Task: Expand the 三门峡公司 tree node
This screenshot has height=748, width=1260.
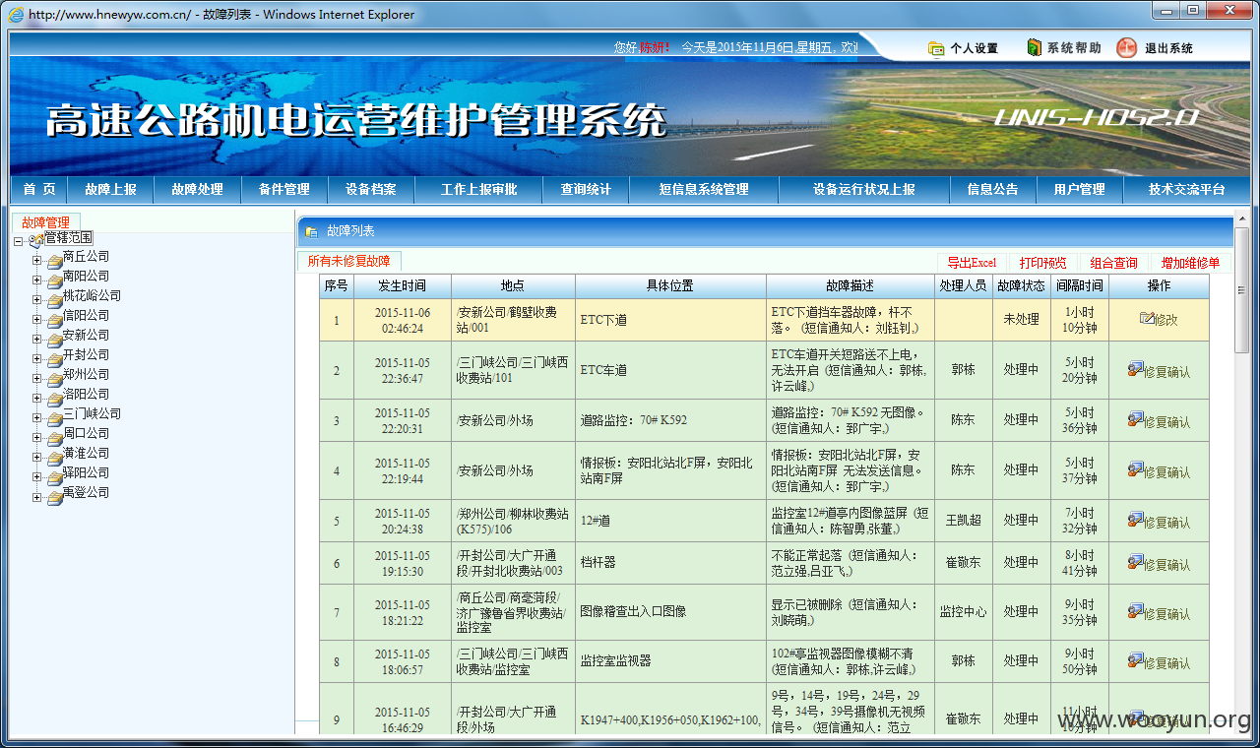Action: [x=37, y=418]
